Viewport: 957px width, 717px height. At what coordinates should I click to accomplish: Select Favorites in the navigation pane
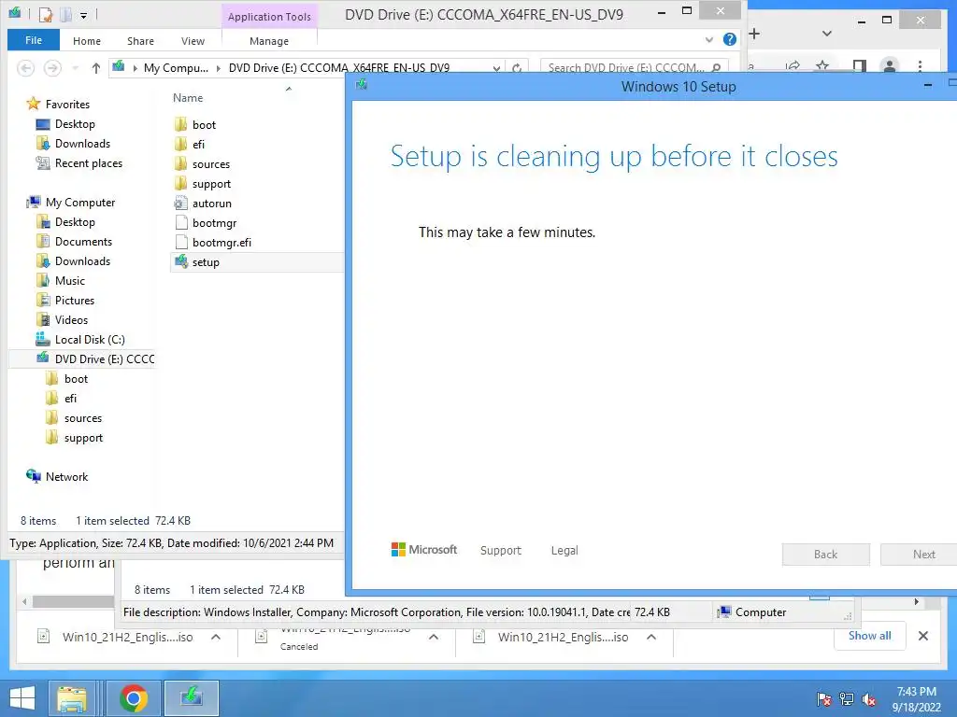pyautogui.click(x=67, y=105)
